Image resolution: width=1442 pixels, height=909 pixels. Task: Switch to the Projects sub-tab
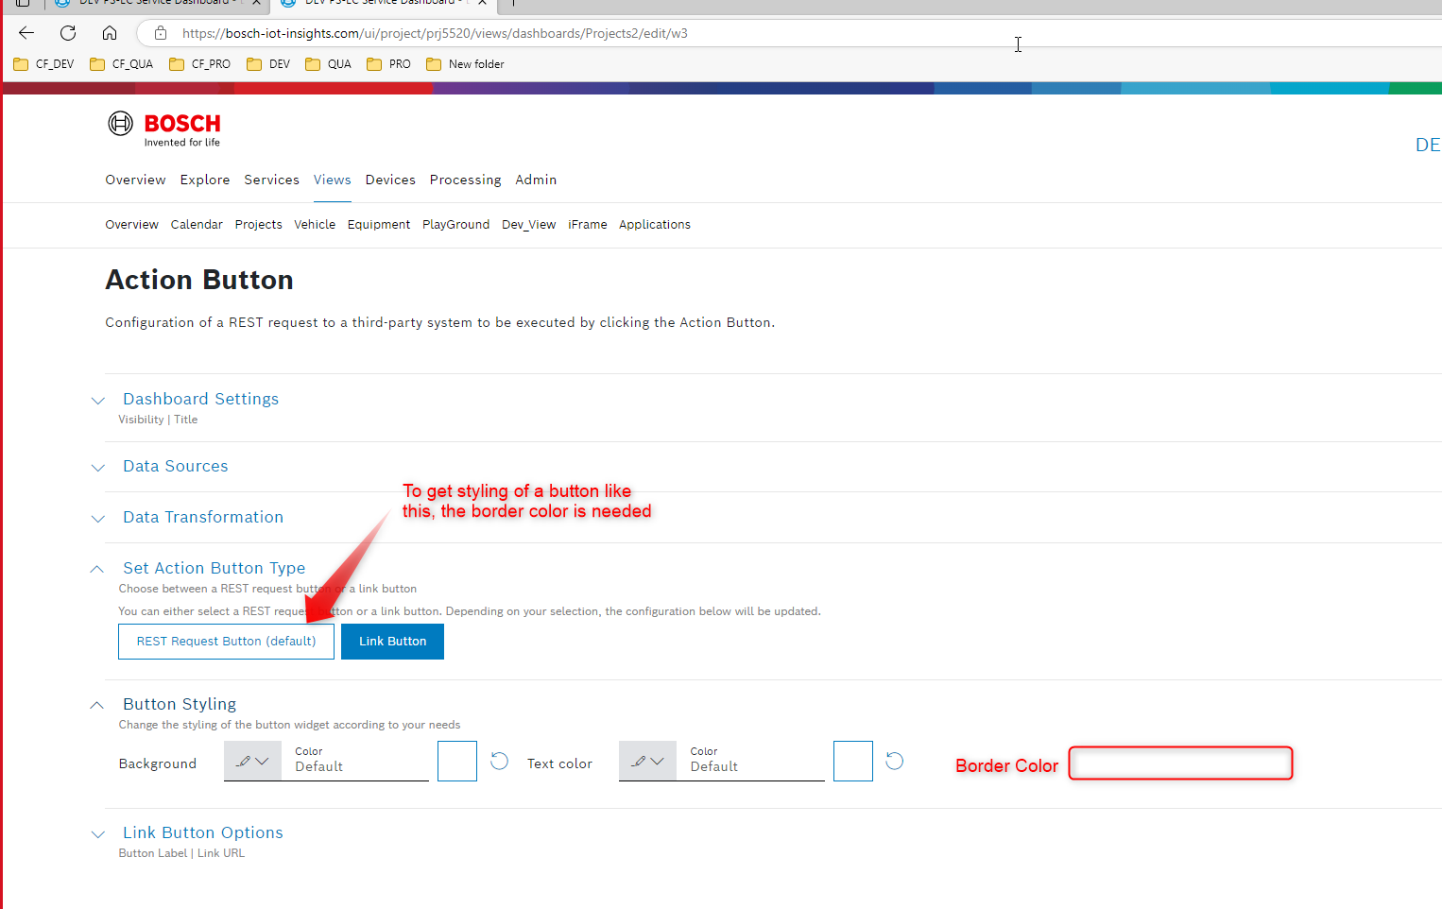coord(258,225)
